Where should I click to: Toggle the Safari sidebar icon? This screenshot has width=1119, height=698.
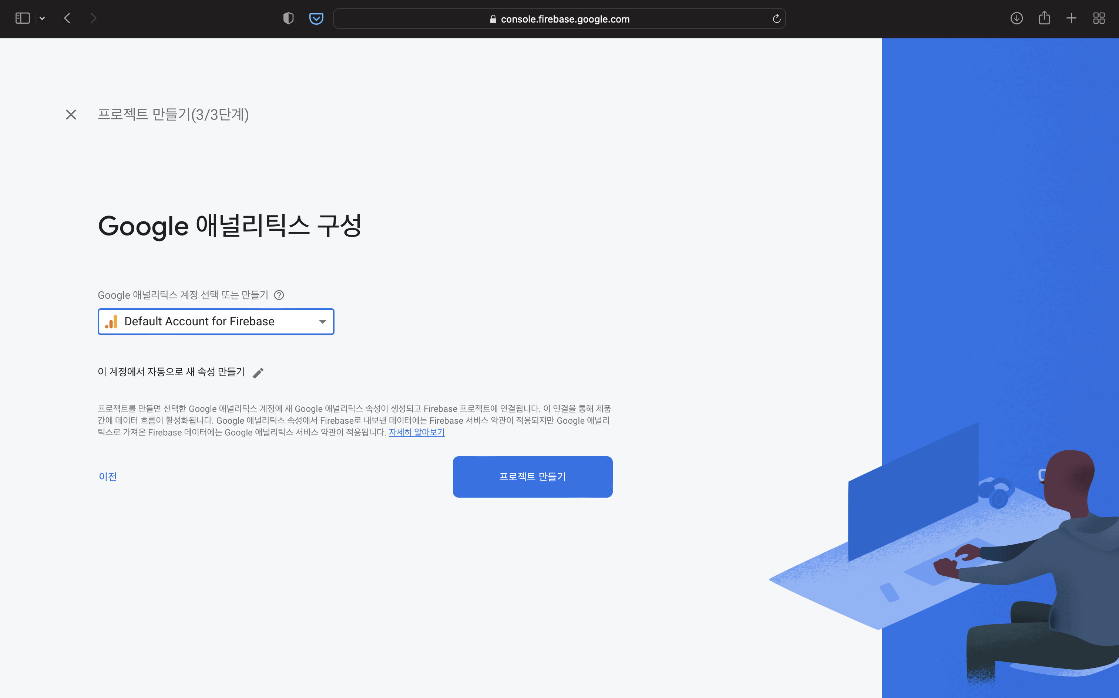click(x=22, y=18)
